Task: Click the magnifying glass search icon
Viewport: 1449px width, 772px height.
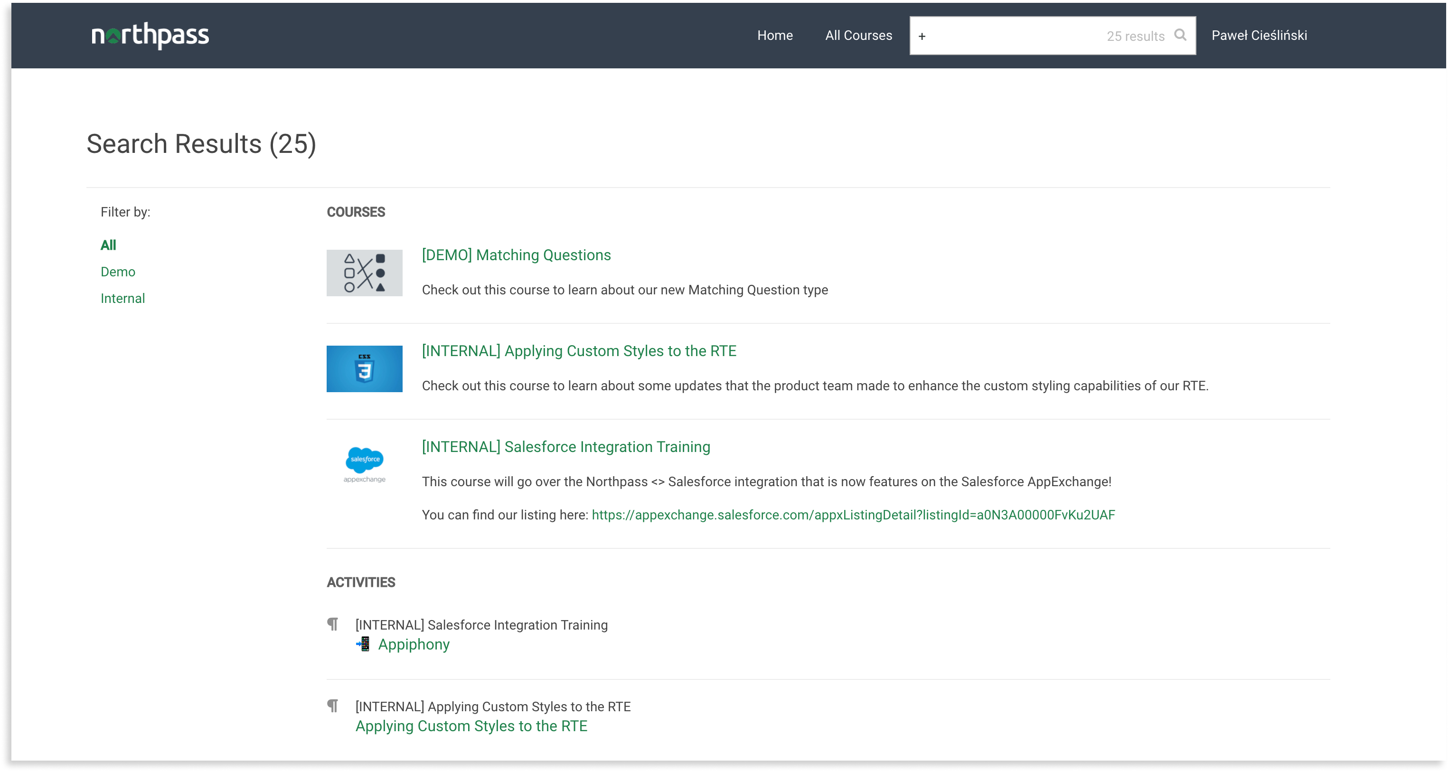Action: coord(1180,35)
